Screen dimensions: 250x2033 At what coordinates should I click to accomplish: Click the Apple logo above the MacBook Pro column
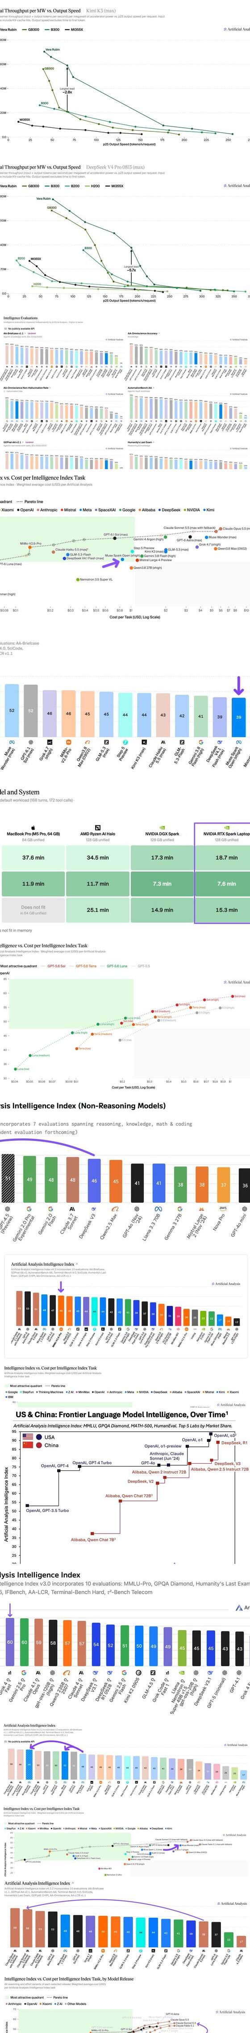click(33, 828)
